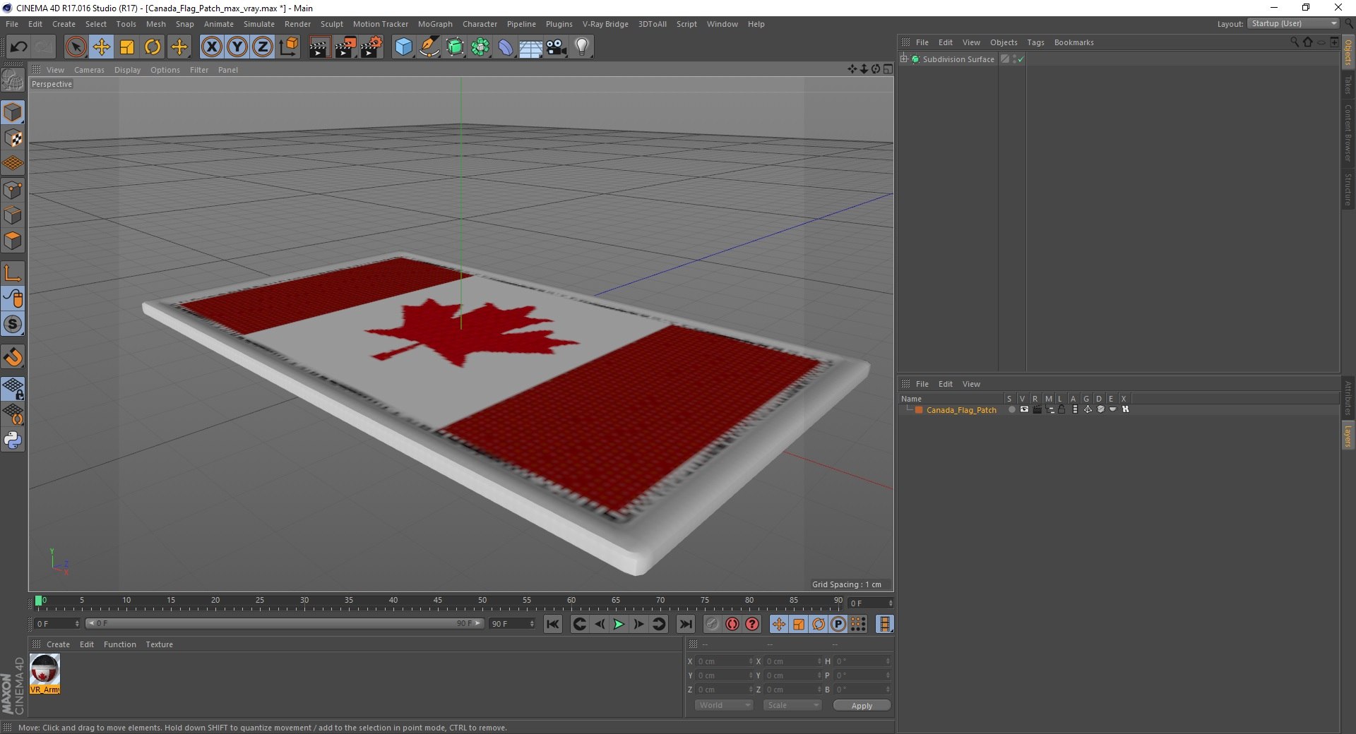Toggle Canada_Flag_Patch layer lock

coord(1061,409)
